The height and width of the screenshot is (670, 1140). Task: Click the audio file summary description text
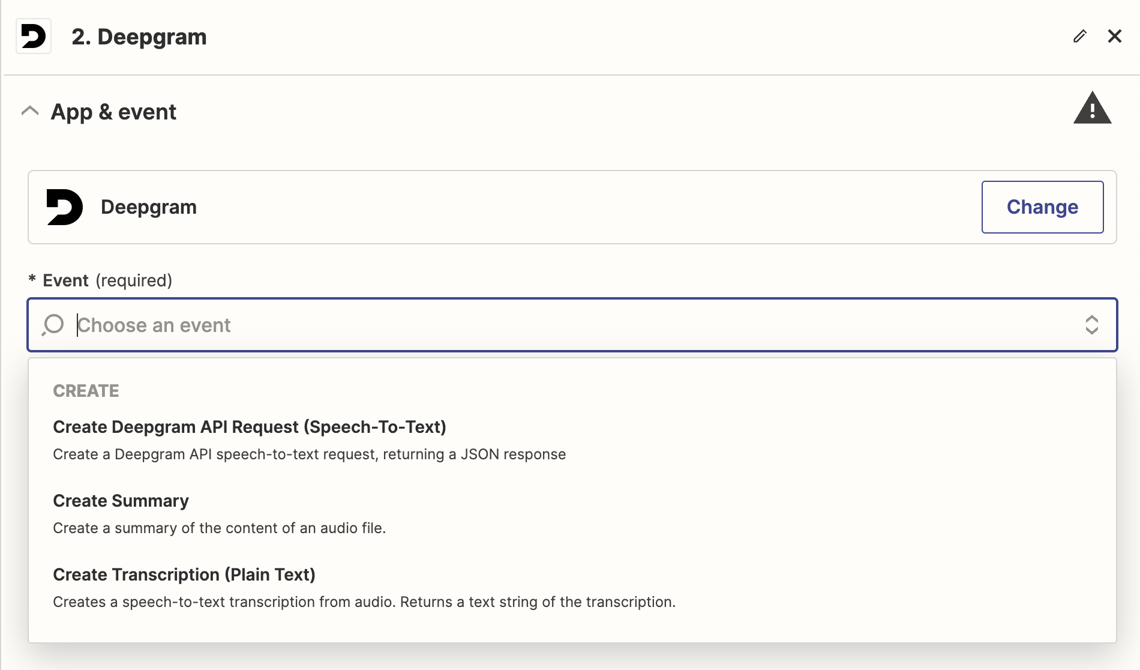click(x=219, y=528)
